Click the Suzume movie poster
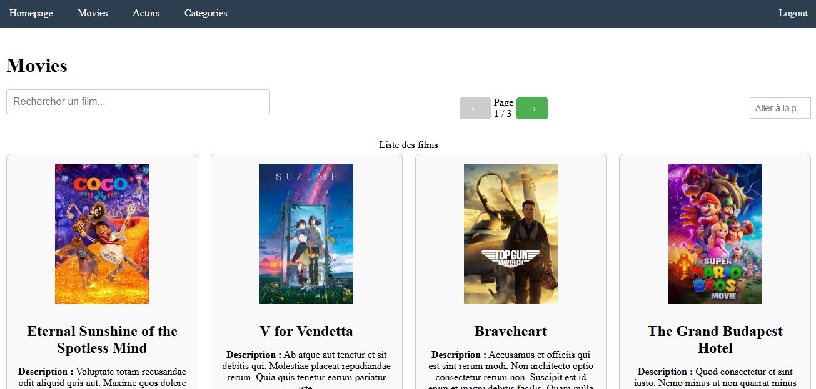The image size is (816, 389). pyautogui.click(x=306, y=234)
